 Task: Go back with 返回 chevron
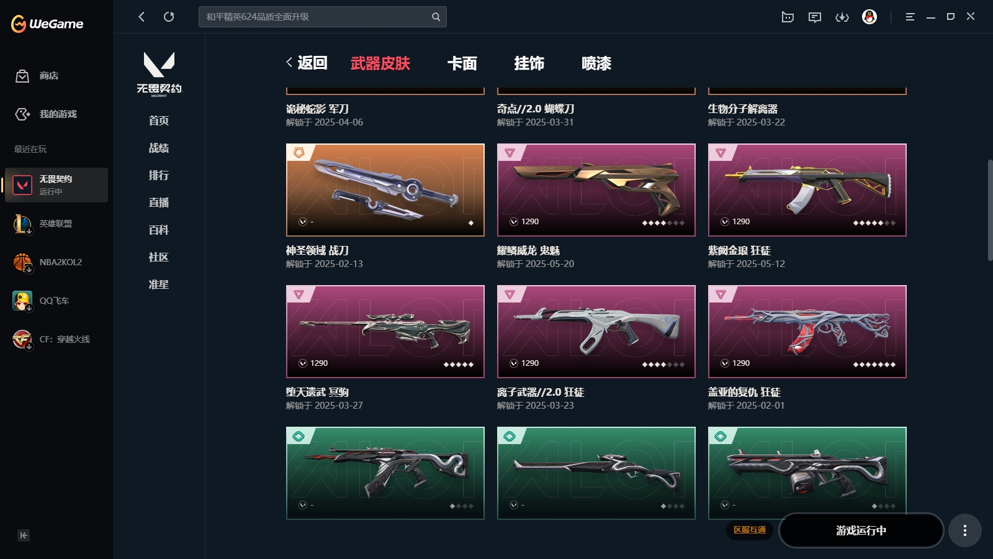click(307, 63)
